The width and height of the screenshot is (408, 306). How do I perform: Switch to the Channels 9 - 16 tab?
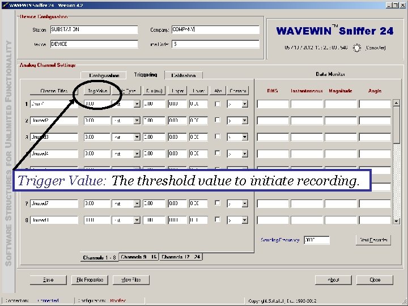(x=139, y=257)
